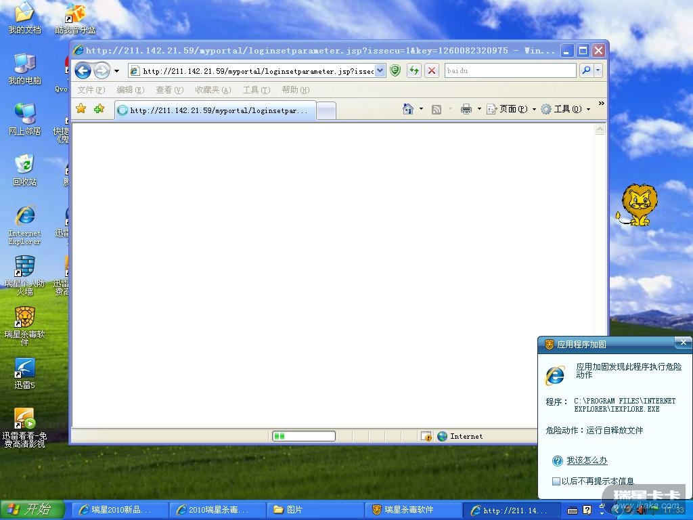Open 网上邻居 desktop icon
The image size is (693, 520).
(25, 119)
